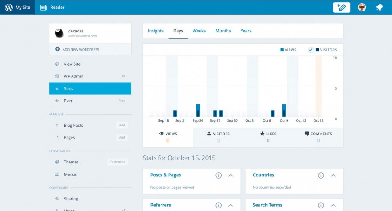Click the plus icon for Add New WordPress
The height and width of the screenshot is (211, 392).
tap(57, 49)
